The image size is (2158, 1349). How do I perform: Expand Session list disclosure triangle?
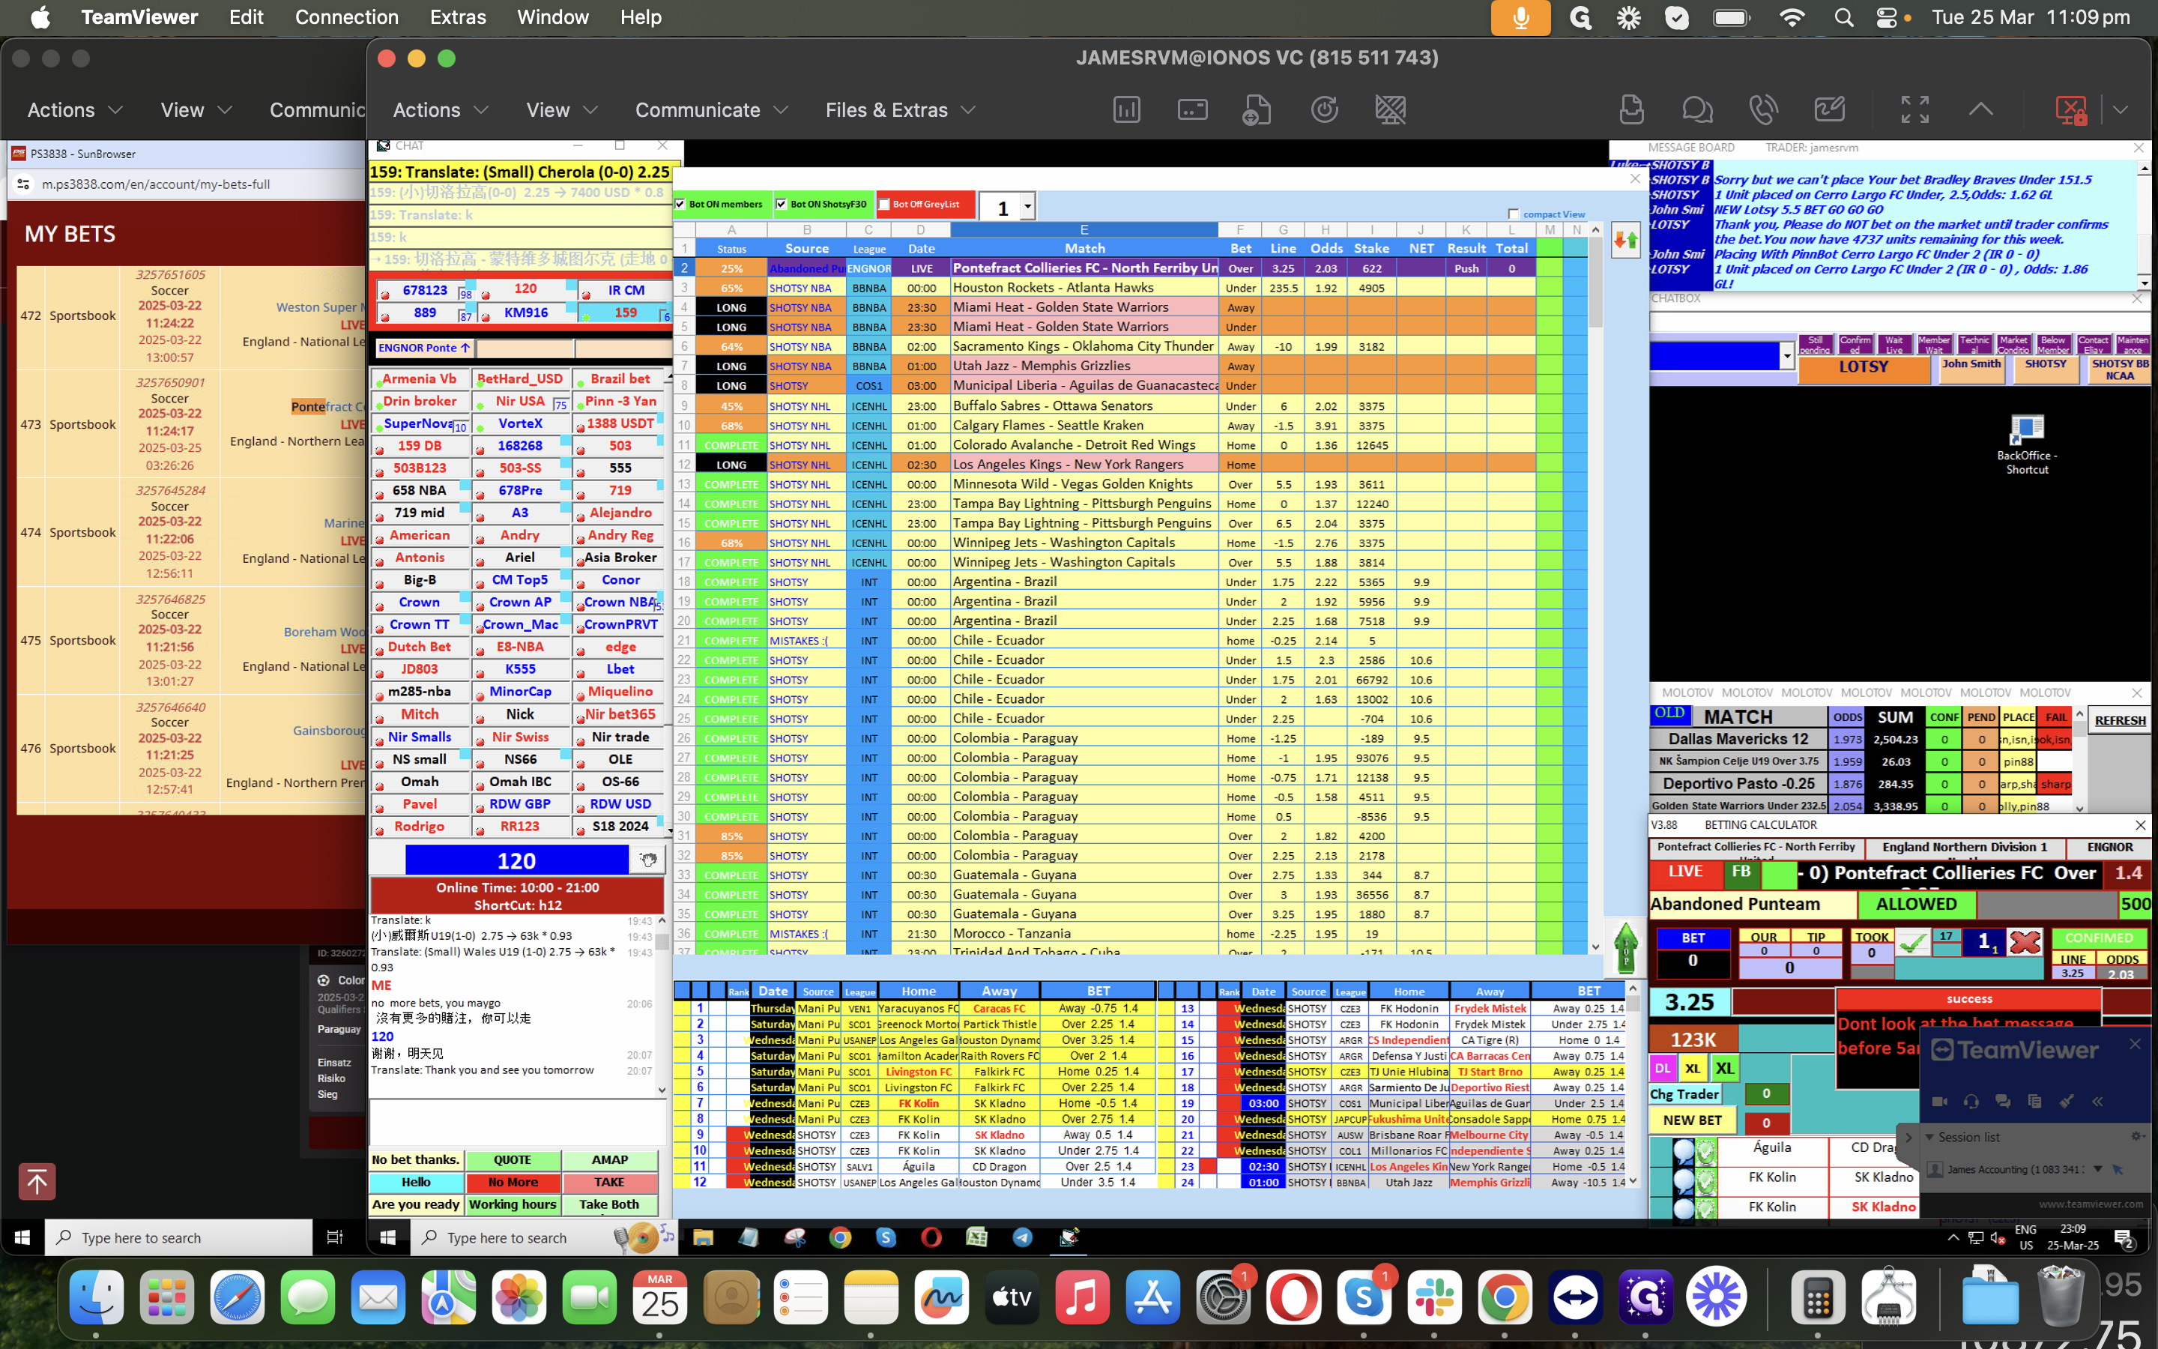click(1929, 1137)
